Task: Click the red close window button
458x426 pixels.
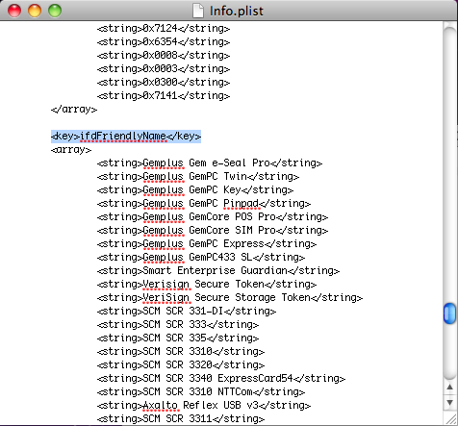Action: pyautogui.click(x=14, y=11)
